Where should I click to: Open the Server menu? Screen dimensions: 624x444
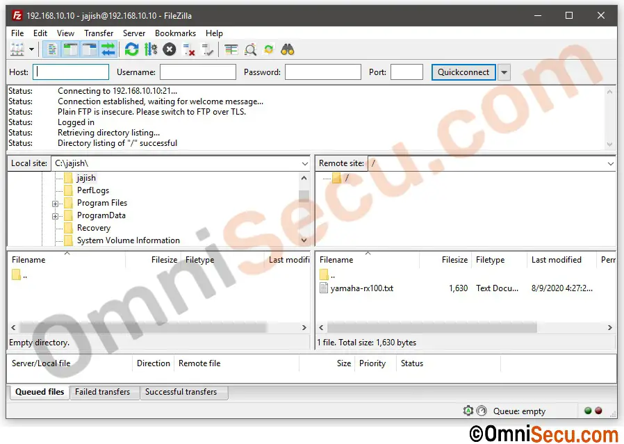tap(134, 33)
